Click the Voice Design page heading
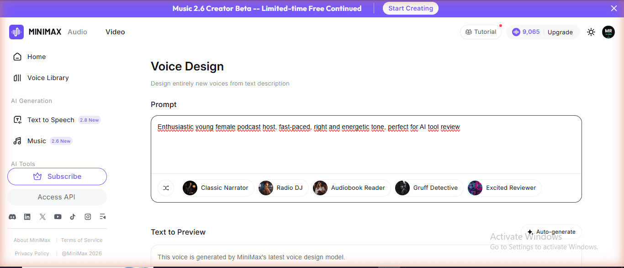This screenshot has height=268, width=624. click(x=187, y=66)
